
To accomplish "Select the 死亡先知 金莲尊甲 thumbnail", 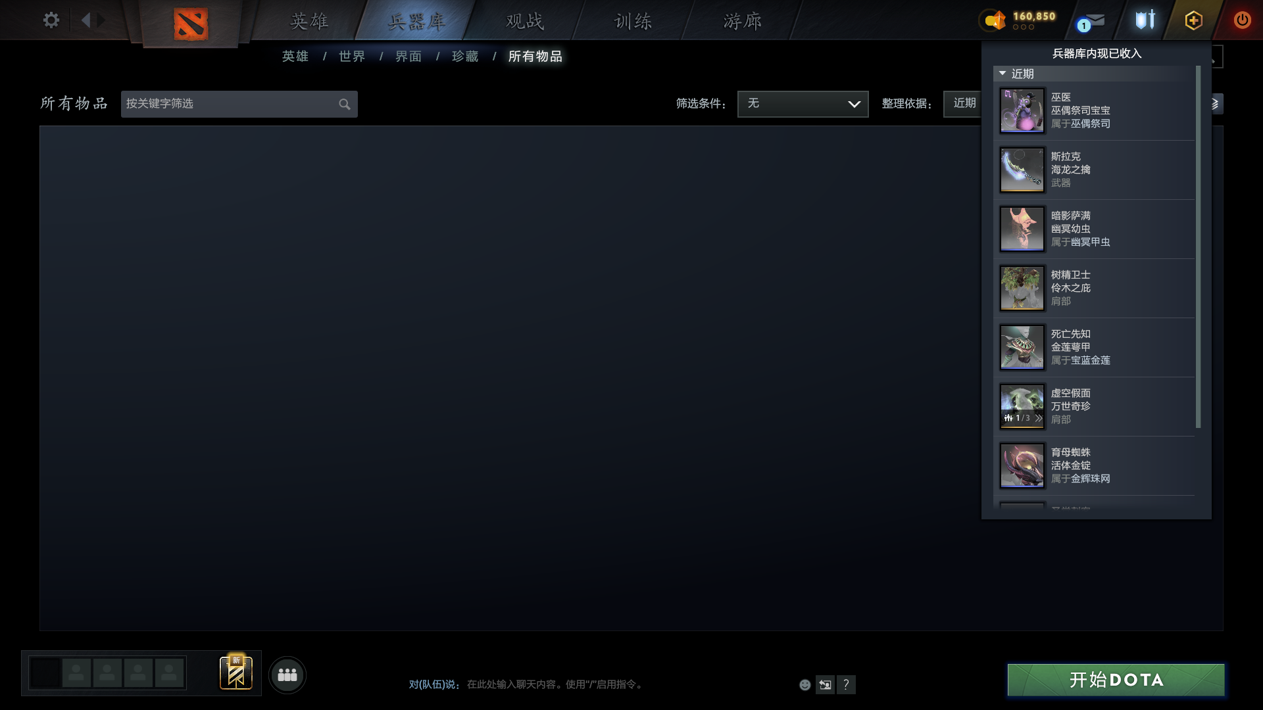I will tap(1022, 347).
